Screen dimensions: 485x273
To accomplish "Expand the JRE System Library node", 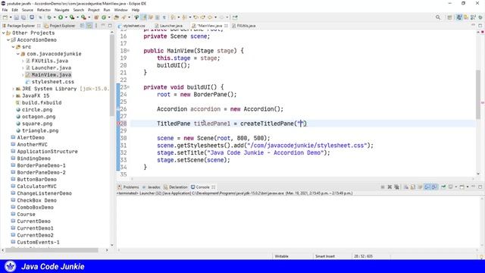I will (14, 89).
